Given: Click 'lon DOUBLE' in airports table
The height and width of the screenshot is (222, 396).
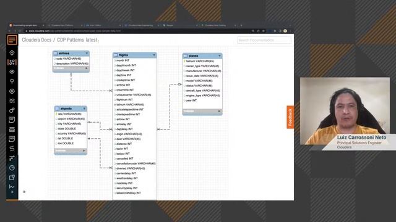Looking at the screenshot, I should pos(66,144).
